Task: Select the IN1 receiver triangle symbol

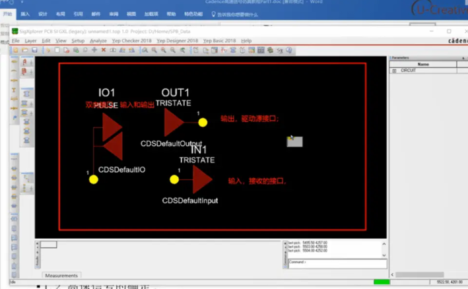Action: pyautogui.click(x=201, y=179)
